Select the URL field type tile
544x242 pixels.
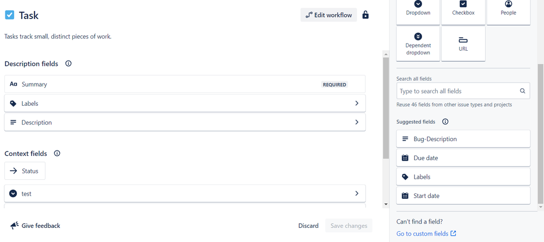pyautogui.click(x=463, y=44)
